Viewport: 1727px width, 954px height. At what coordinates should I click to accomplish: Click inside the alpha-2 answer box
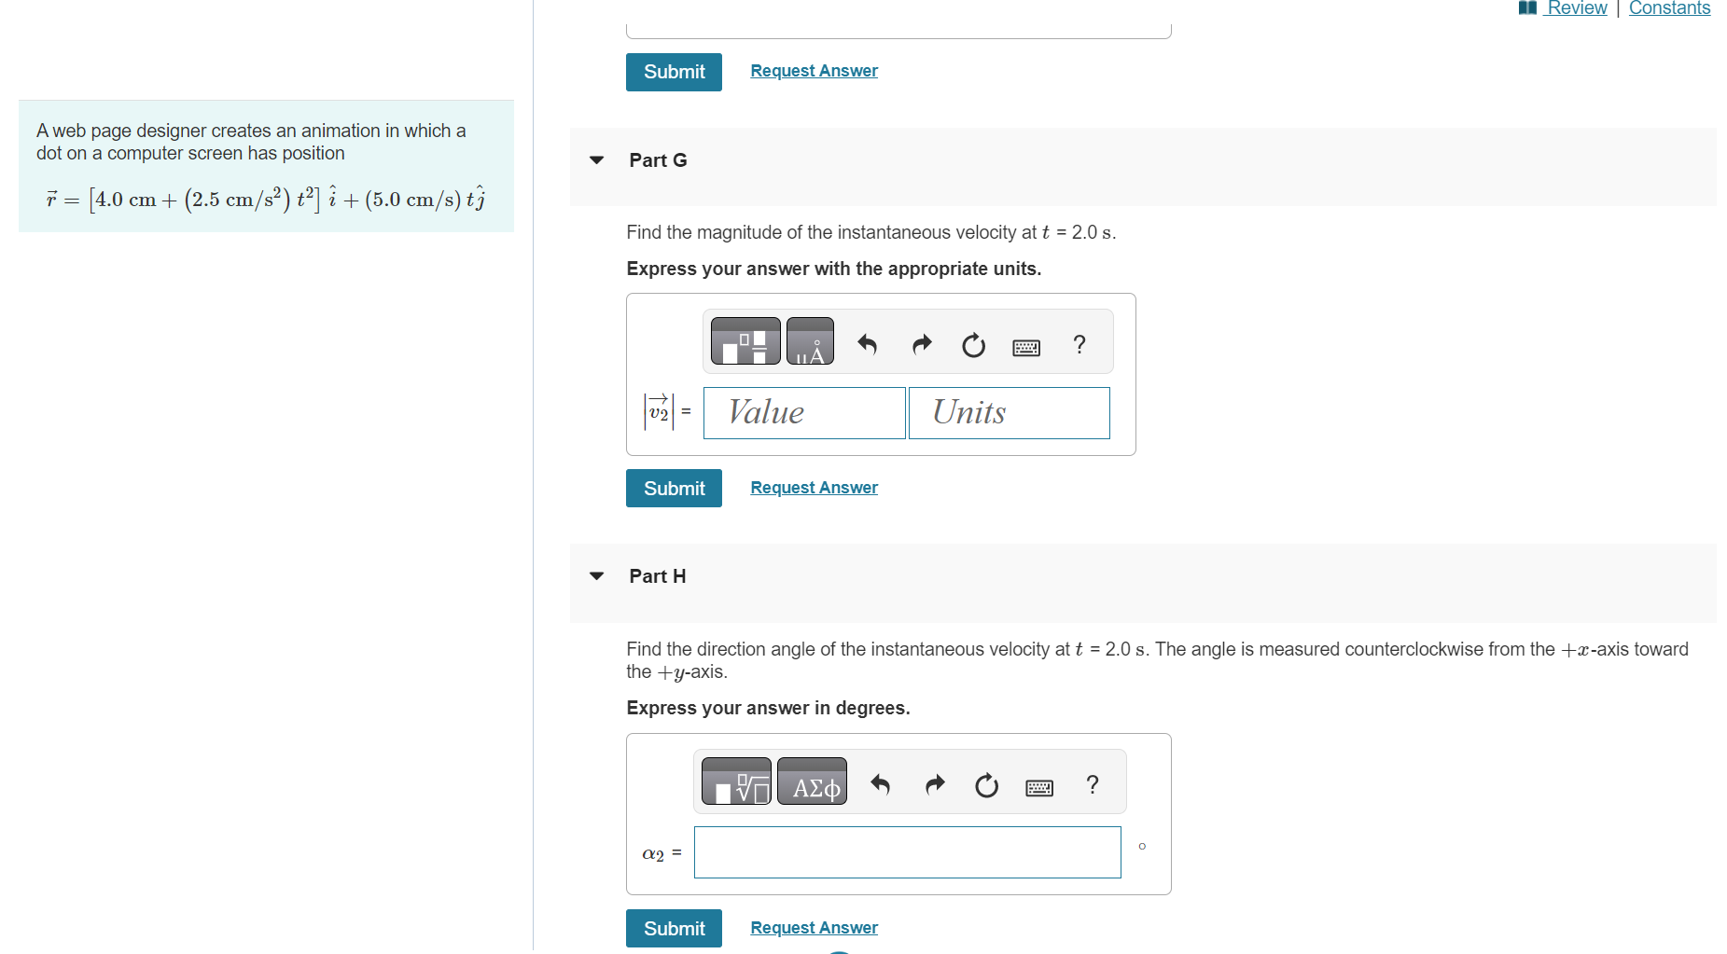pyautogui.click(x=906, y=851)
